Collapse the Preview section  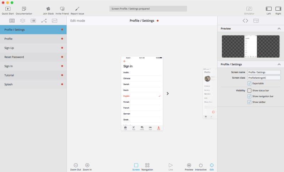tap(279, 29)
